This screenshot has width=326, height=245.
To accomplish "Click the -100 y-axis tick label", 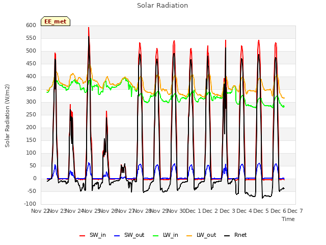I will [30, 204].
